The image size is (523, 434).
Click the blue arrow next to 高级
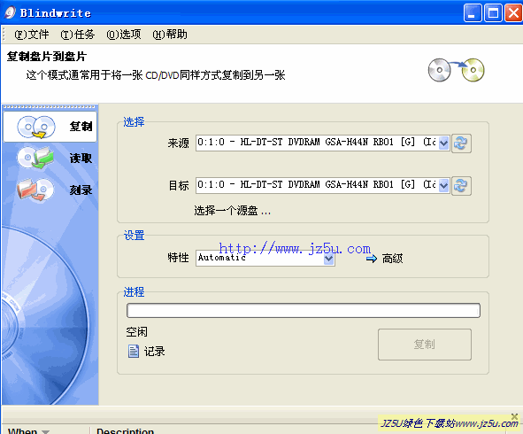tap(372, 259)
